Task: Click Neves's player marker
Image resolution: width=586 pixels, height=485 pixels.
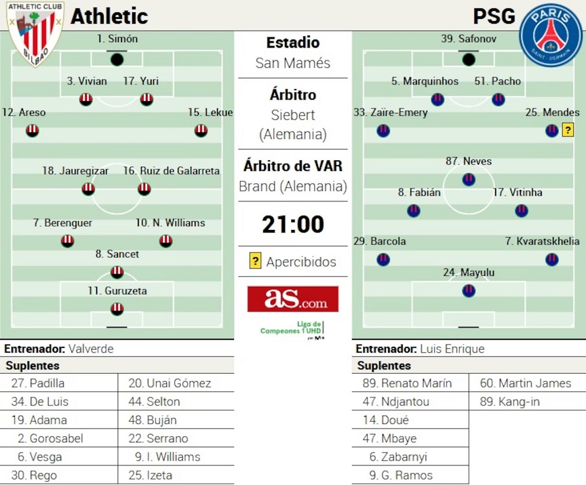Action: (468, 180)
